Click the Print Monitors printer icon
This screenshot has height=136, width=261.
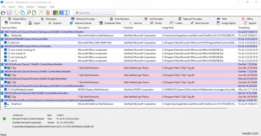coord(111,19)
